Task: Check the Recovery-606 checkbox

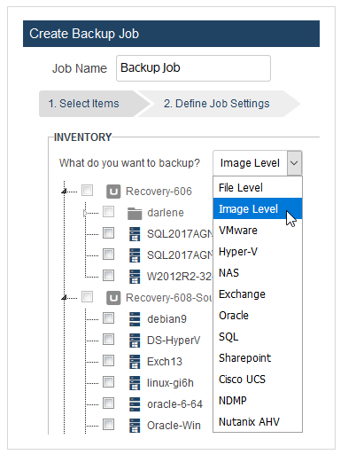Action: coord(87,190)
